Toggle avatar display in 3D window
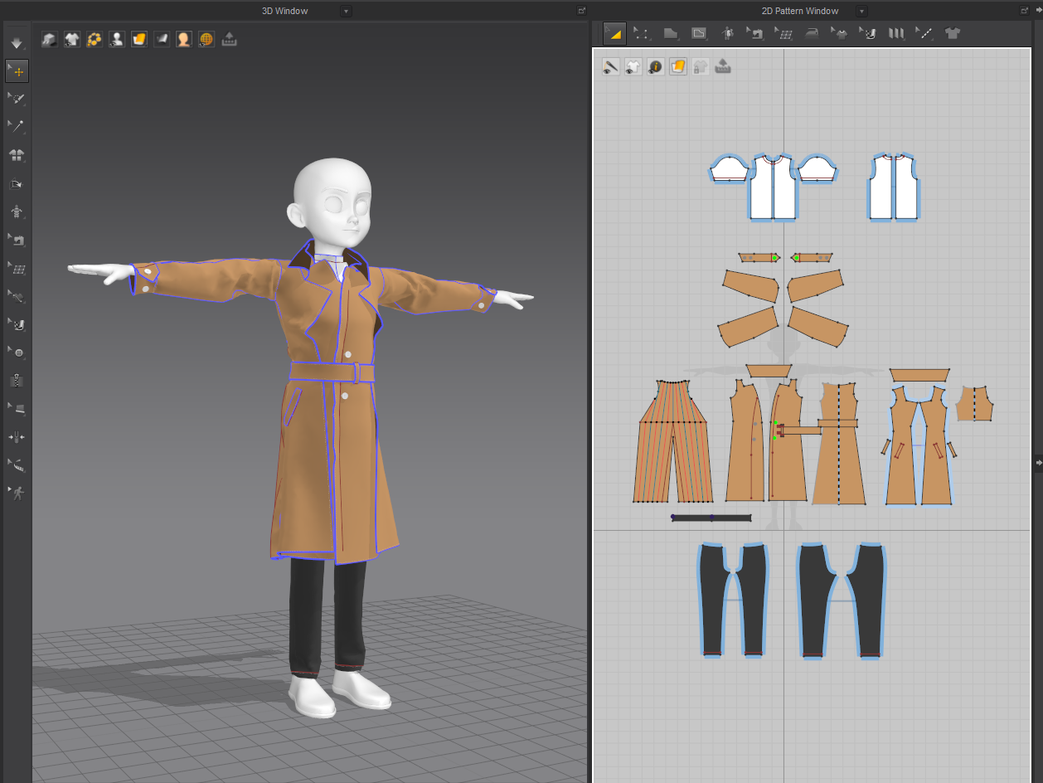Viewport: 1043px width, 783px height. coord(117,39)
